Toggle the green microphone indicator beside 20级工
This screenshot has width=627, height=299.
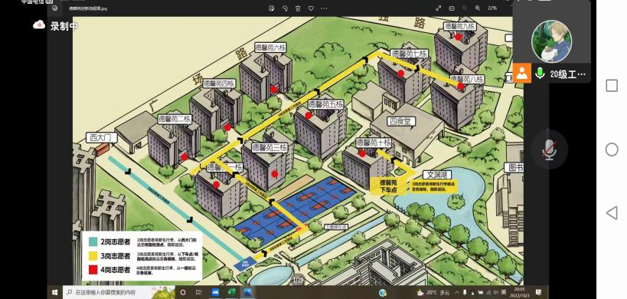point(540,74)
